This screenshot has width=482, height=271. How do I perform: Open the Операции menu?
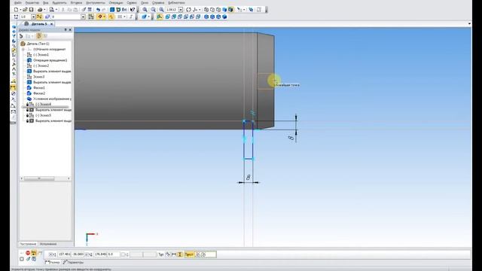tap(115, 2)
